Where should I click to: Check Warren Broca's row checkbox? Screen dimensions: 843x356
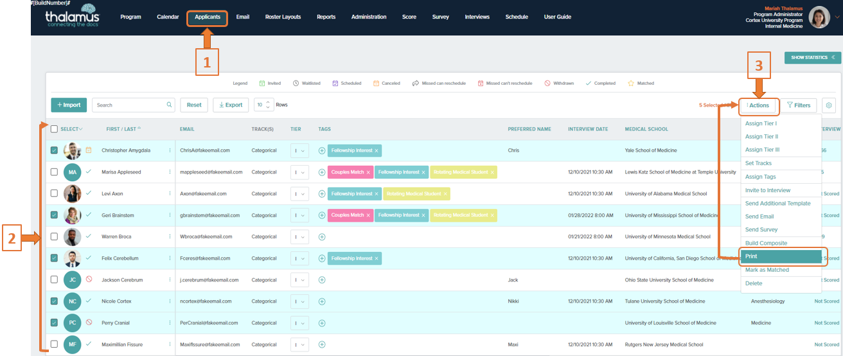[54, 236]
